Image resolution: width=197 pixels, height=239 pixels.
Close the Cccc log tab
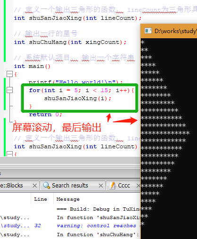138,186
